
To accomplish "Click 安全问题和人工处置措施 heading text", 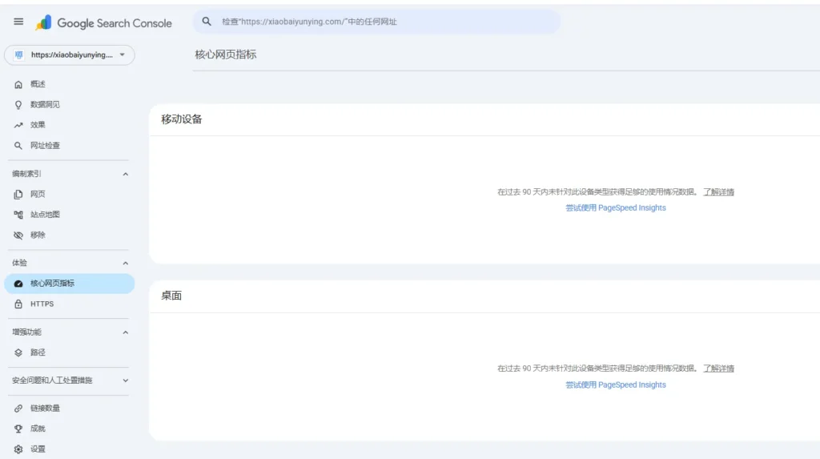I will click(x=52, y=380).
